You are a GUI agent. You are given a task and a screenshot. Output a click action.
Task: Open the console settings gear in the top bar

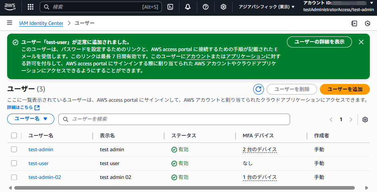tap(223, 7)
